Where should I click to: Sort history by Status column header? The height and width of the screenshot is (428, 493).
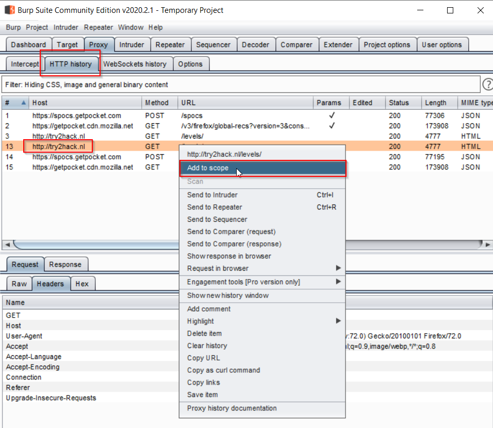(x=399, y=103)
